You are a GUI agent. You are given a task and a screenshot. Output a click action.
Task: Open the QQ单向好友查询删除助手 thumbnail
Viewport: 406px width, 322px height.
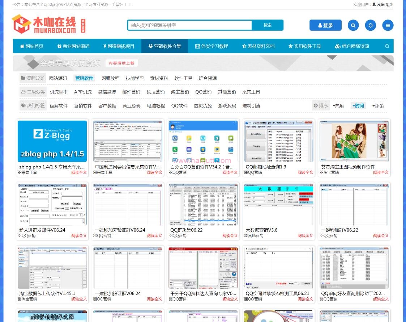(x=354, y=268)
